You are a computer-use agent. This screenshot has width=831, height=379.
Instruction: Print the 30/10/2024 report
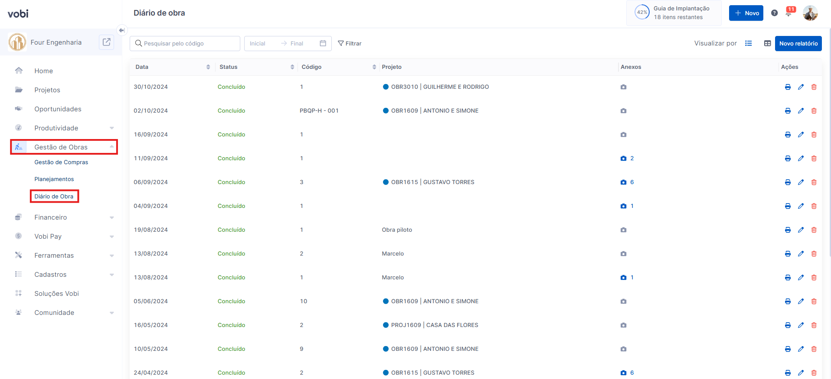click(x=788, y=87)
